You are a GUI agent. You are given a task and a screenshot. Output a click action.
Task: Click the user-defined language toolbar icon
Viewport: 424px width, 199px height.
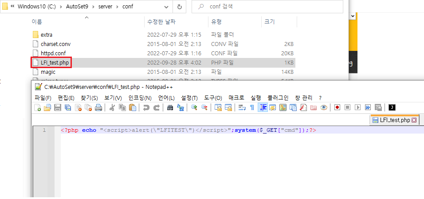(272, 107)
